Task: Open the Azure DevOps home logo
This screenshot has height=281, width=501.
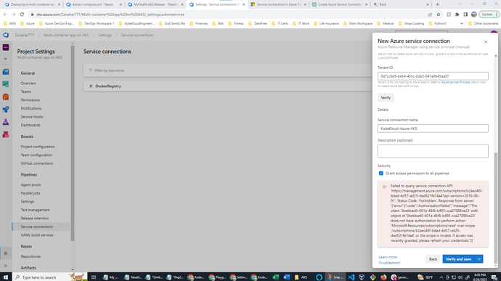Action: [x=6, y=35]
